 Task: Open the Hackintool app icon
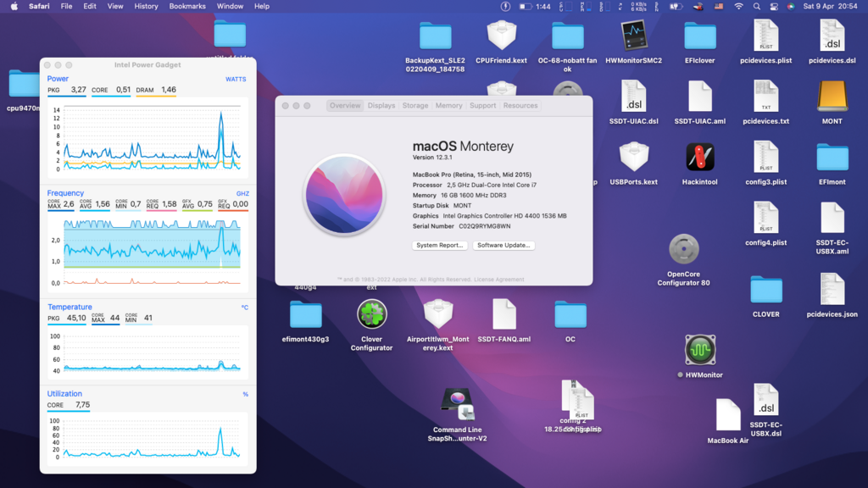[699, 157]
